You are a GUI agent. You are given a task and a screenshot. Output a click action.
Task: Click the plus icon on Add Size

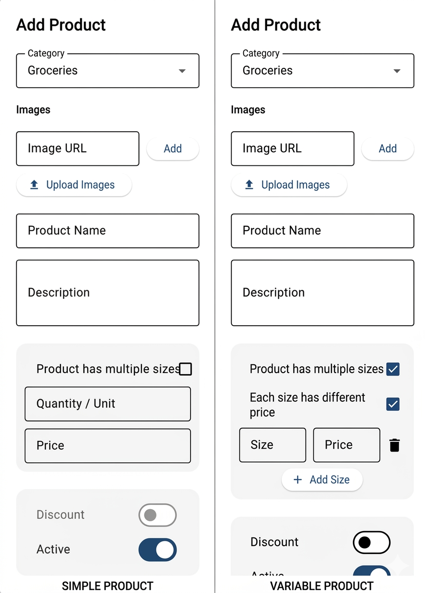point(297,480)
